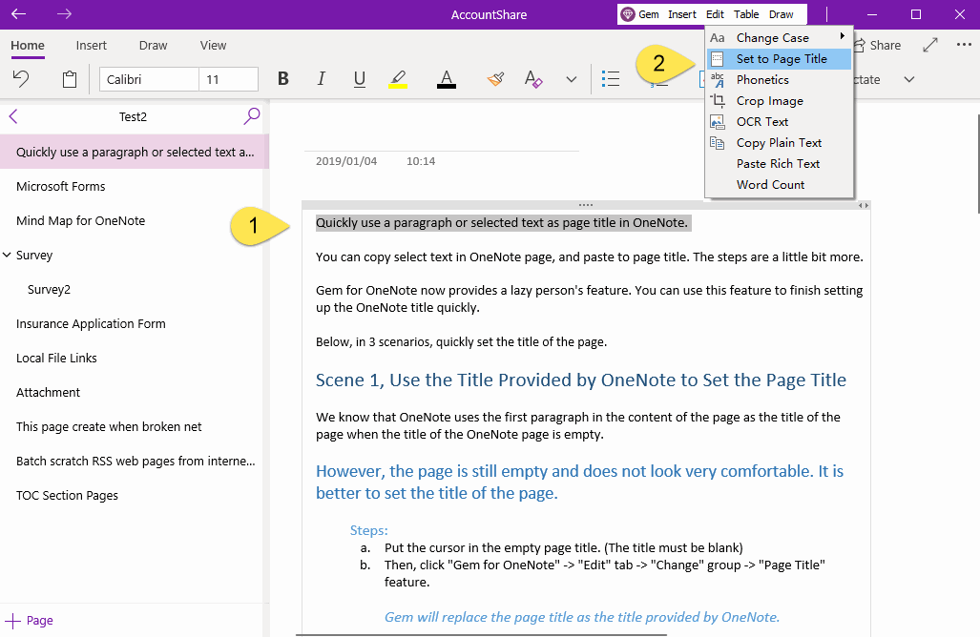Viewport: 980px width, 637px height.
Task: Toggle Bold formatting
Action: click(283, 79)
